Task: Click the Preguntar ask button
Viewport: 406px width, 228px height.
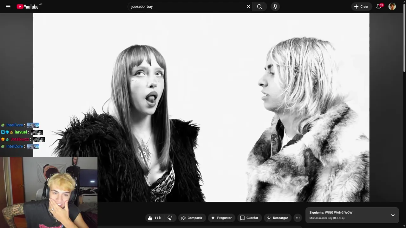Action: (x=221, y=218)
